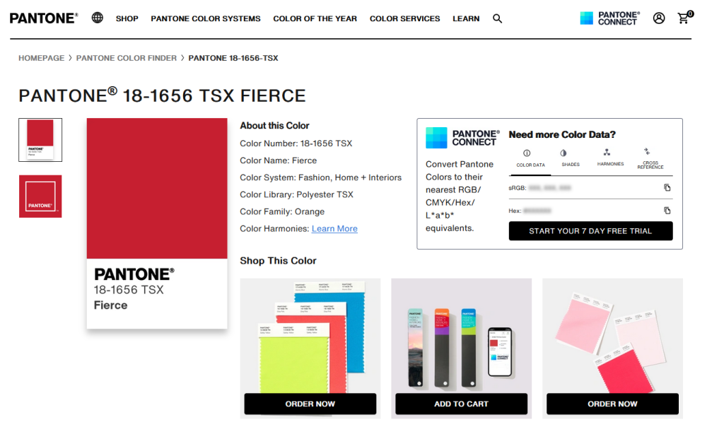Select the red Pantone square logo thumbnail
Image resolution: width=724 pixels, height=422 pixels.
(x=40, y=196)
